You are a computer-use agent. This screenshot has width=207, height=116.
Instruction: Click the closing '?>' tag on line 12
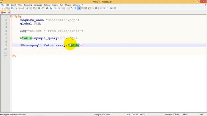tap(14, 56)
